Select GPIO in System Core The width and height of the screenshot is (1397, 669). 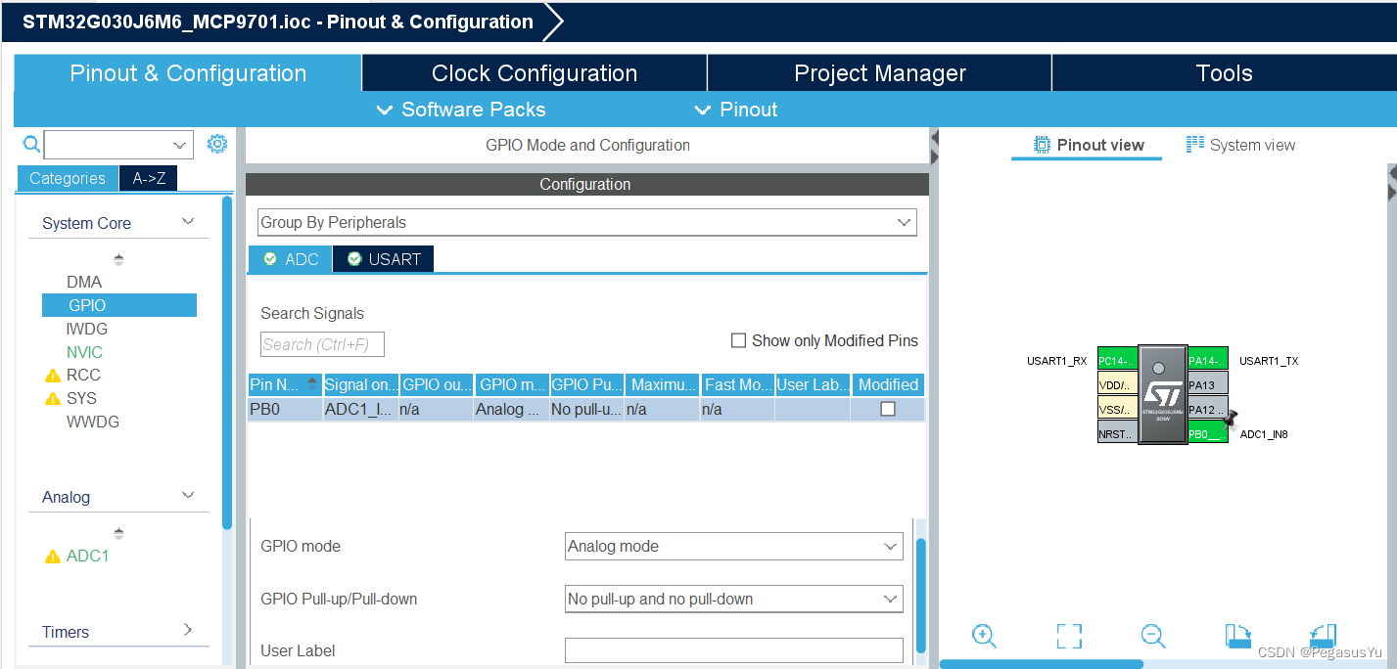[118, 305]
